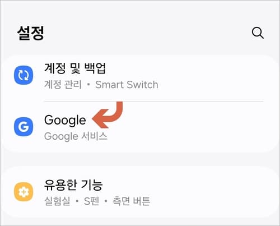The width and height of the screenshot is (280, 226).
Task: Select the 실험실 subtitle text
Action: coord(57,201)
